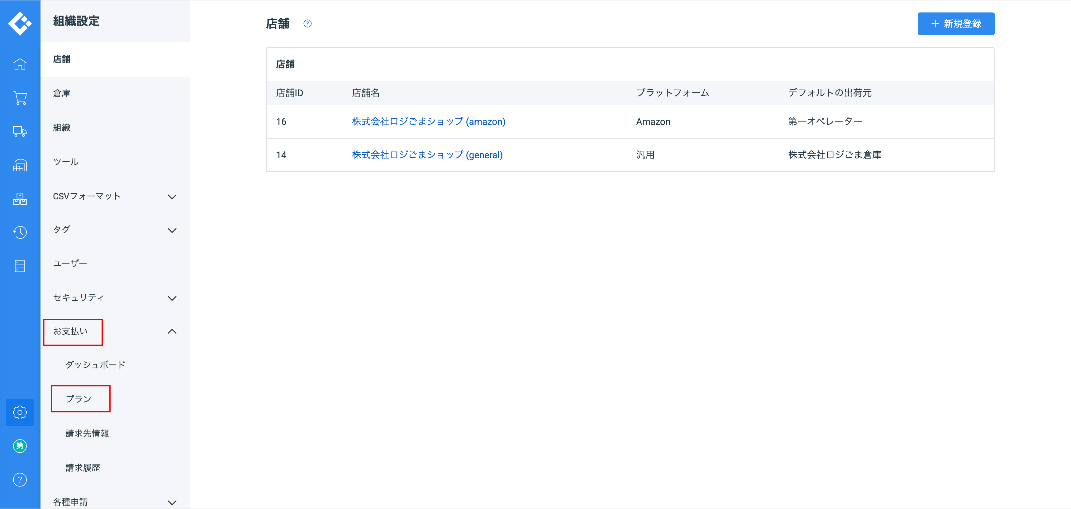Open ダッシュボード under お支払い
Image resolution: width=1071 pixels, height=509 pixels.
95,365
